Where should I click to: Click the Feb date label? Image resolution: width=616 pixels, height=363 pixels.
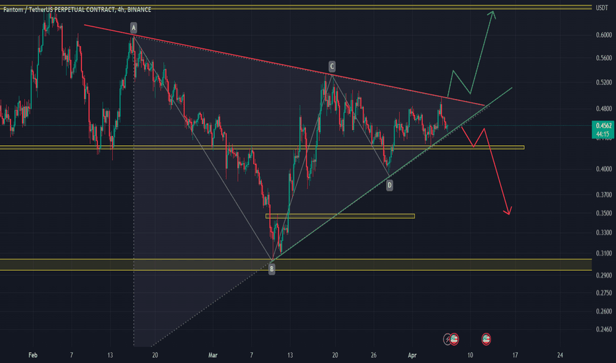tap(33, 355)
